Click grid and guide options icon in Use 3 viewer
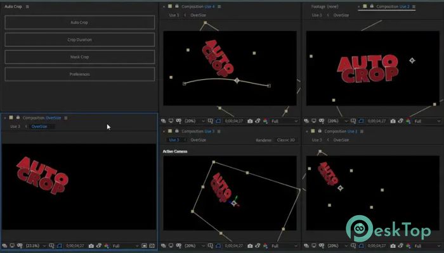 (x=211, y=246)
